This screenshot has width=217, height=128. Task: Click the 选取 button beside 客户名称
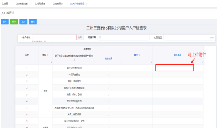tap(80, 37)
